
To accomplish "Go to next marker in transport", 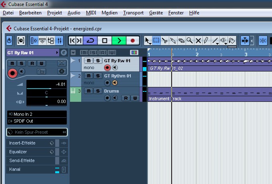I will tap(80, 41).
